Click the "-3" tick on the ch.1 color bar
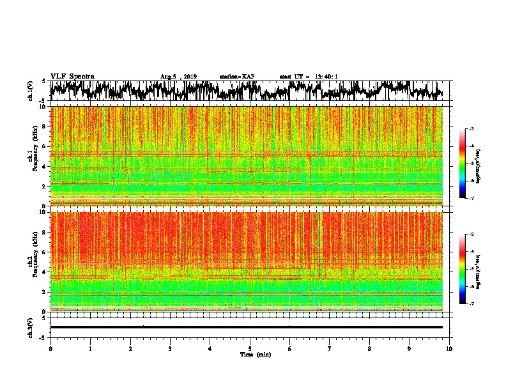The width and height of the screenshot is (506, 391). 471,128
